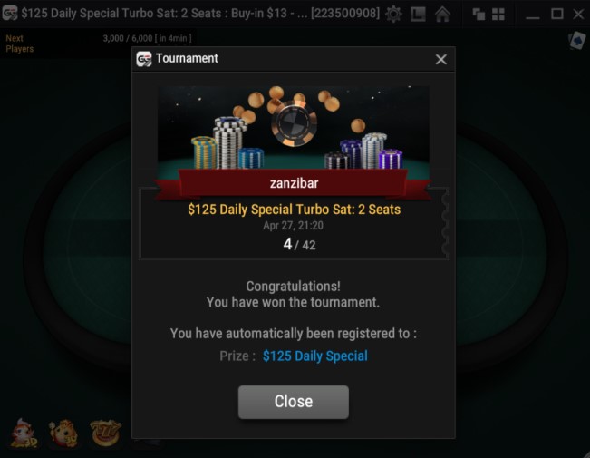
Task: Open the second 3D fish game icon
Action: point(63,434)
